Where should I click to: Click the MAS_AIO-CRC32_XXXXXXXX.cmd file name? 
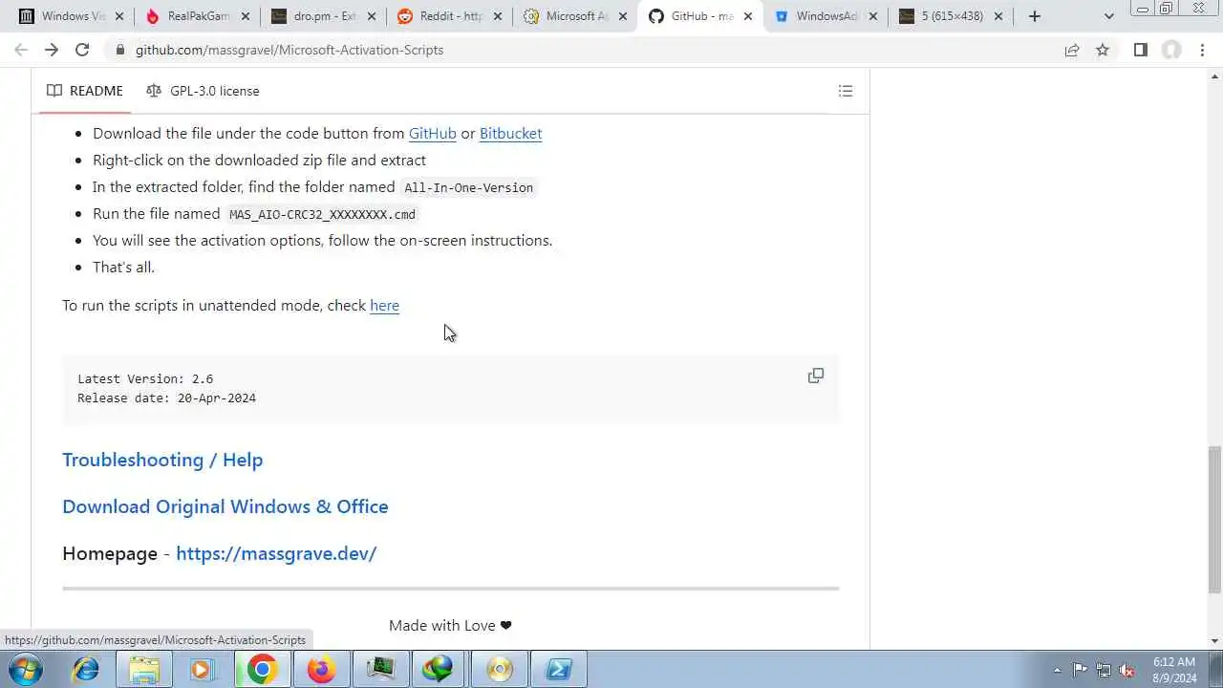click(x=322, y=214)
